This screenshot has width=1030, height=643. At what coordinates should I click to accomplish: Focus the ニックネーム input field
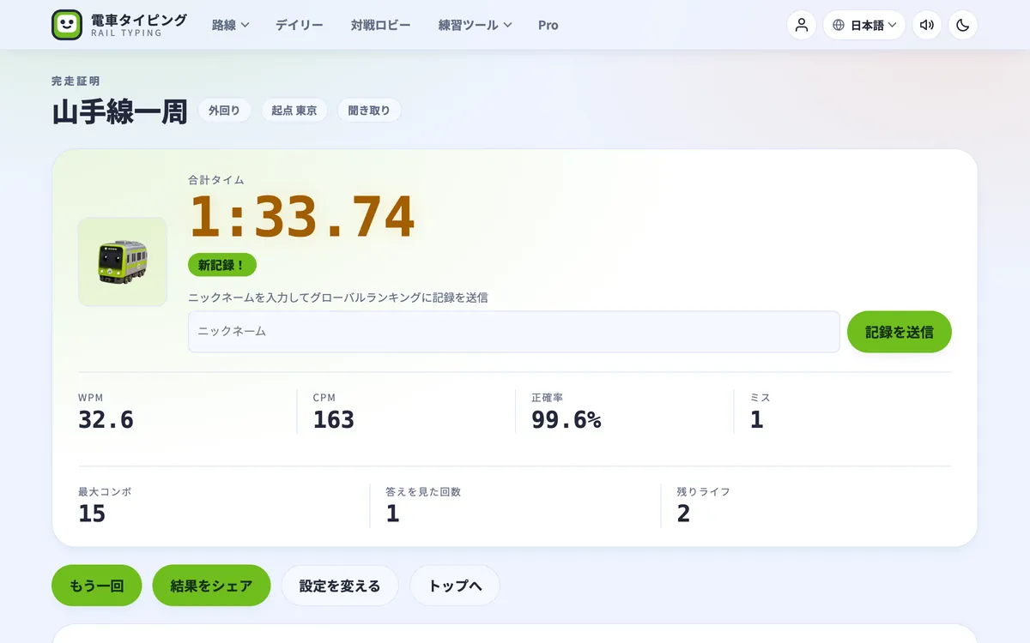click(x=513, y=332)
